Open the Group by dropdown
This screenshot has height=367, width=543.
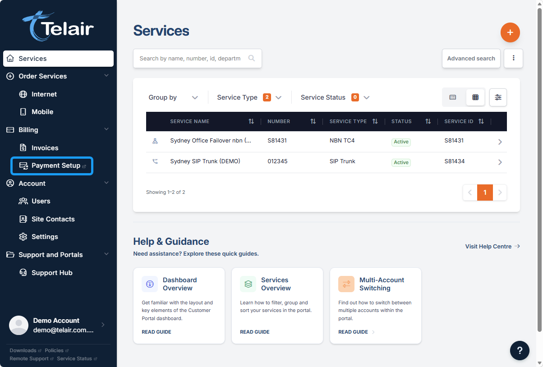173,97
